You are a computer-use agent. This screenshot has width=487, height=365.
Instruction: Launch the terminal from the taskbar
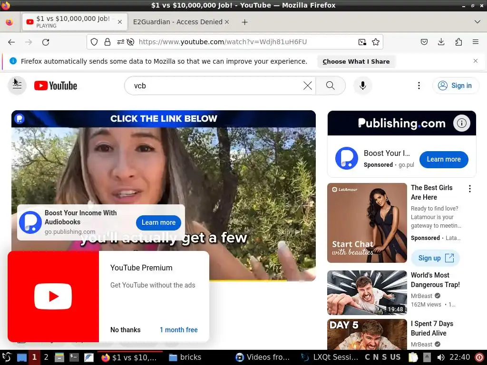(74, 357)
